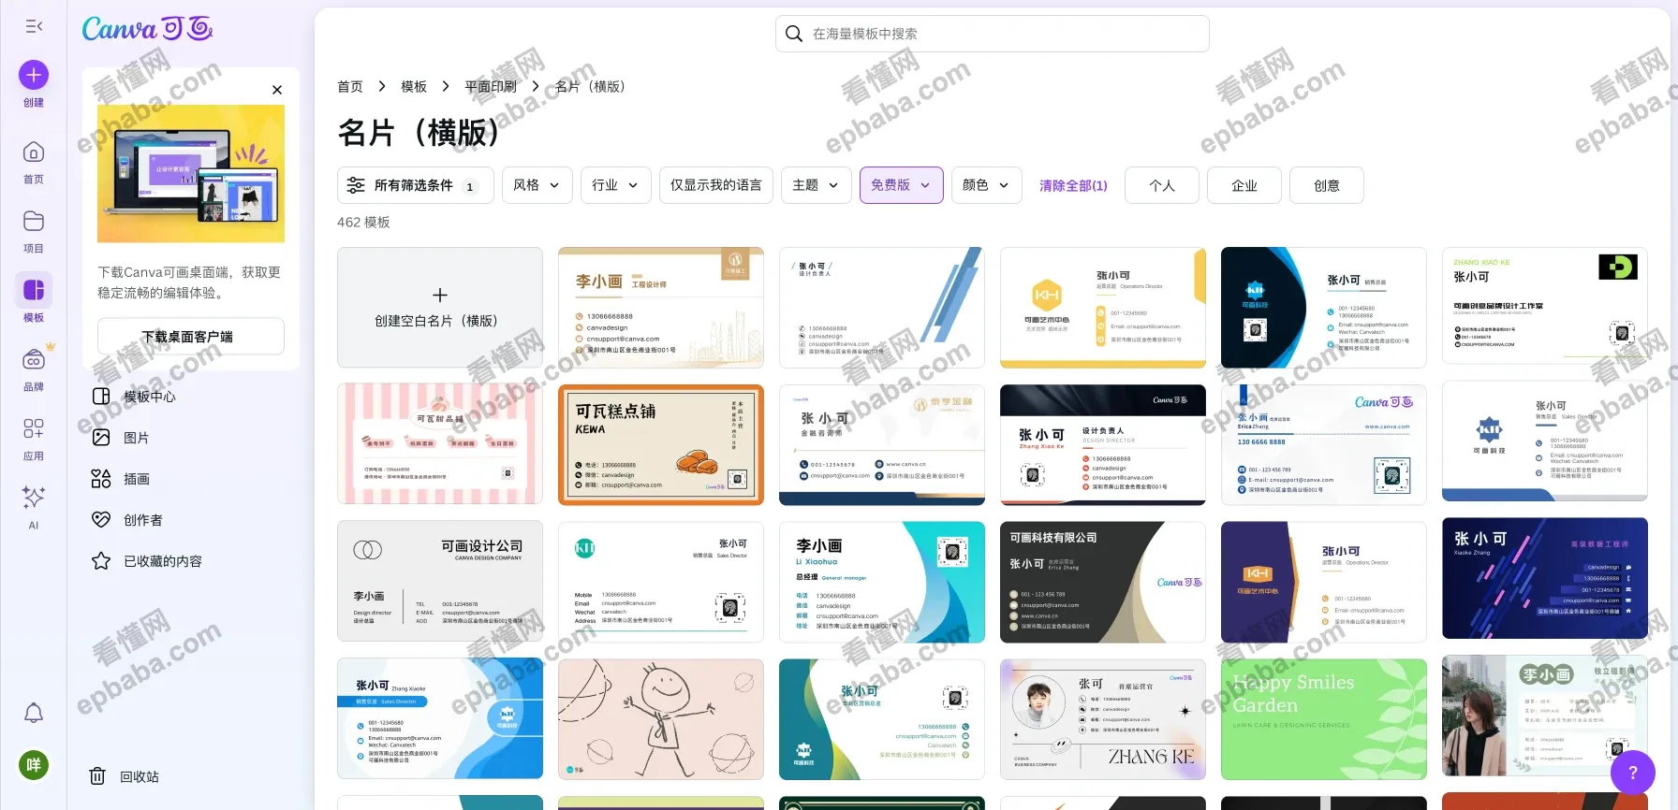Open the Happy Smiles Garden template

point(1324,719)
